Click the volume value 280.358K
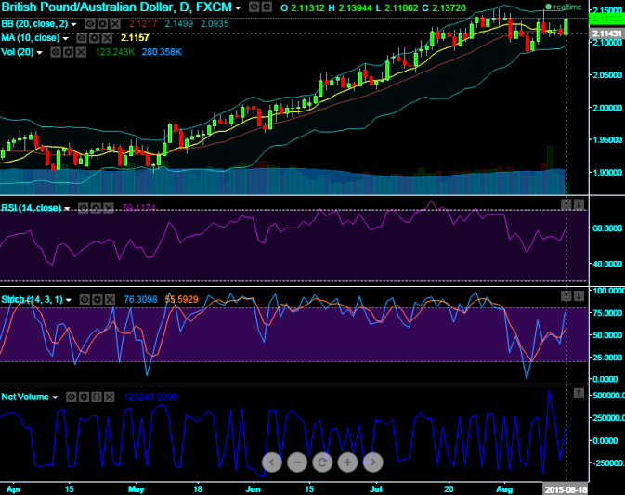 click(x=162, y=52)
